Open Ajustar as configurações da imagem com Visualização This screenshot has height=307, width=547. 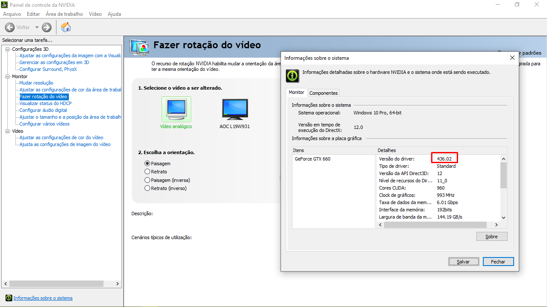coord(71,56)
